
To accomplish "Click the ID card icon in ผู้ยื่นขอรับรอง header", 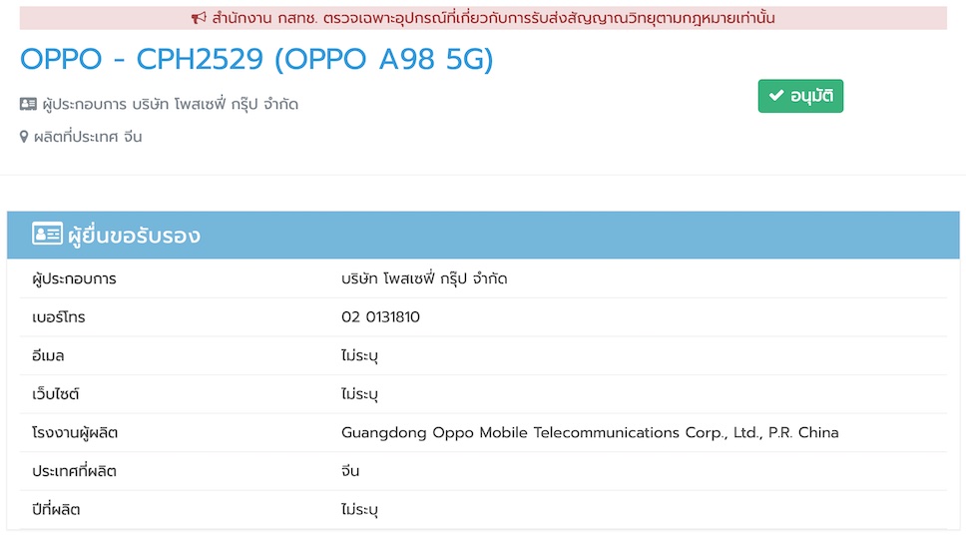I will (x=46, y=236).
